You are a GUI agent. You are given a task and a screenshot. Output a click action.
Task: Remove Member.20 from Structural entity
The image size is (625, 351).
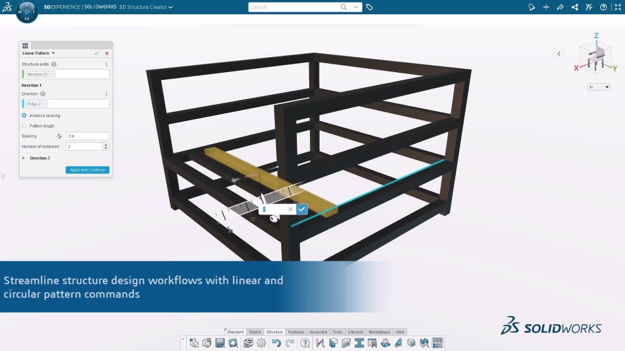click(x=52, y=74)
